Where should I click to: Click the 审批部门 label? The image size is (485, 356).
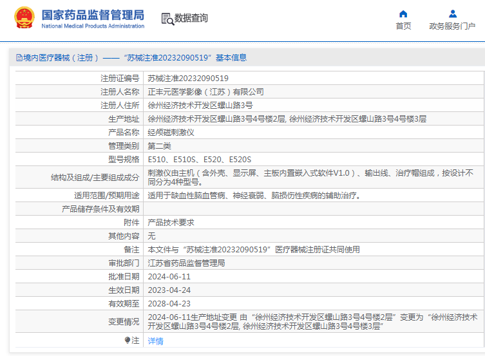pos(124,263)
